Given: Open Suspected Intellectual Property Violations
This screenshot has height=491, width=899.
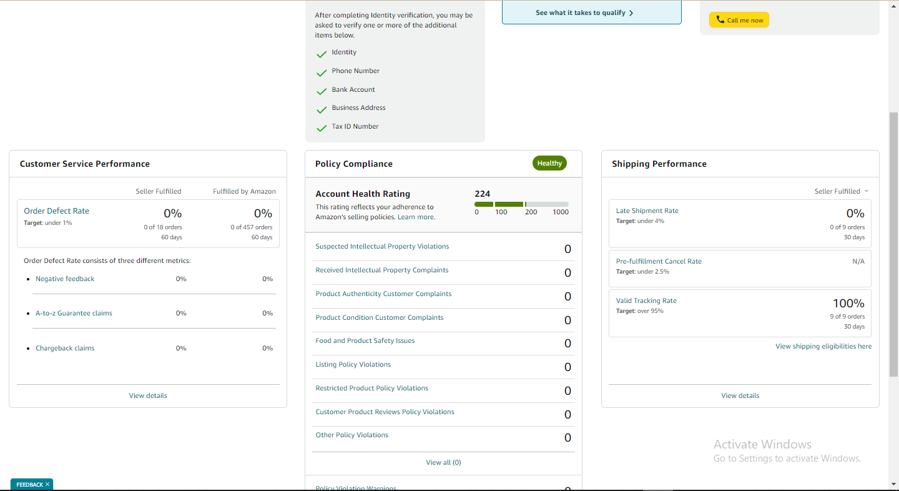Looking at the screenshot, I should coord(382,246).
